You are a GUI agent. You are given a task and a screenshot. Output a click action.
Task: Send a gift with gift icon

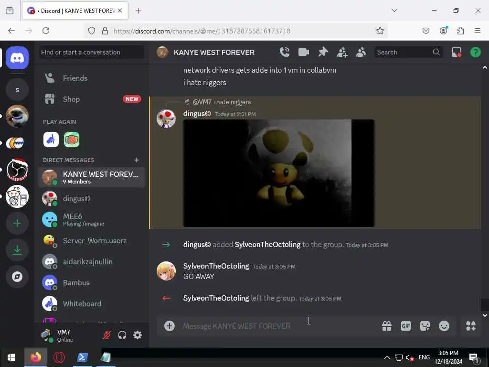(x=387, y=326)
